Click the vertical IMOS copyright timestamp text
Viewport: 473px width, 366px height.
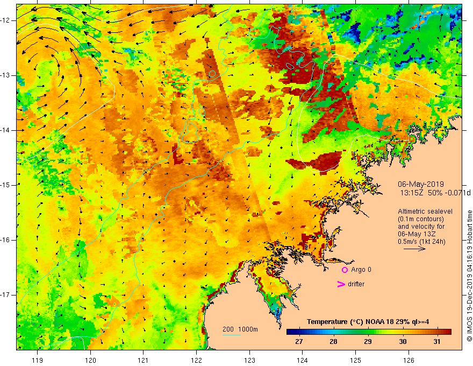point(469,276)
